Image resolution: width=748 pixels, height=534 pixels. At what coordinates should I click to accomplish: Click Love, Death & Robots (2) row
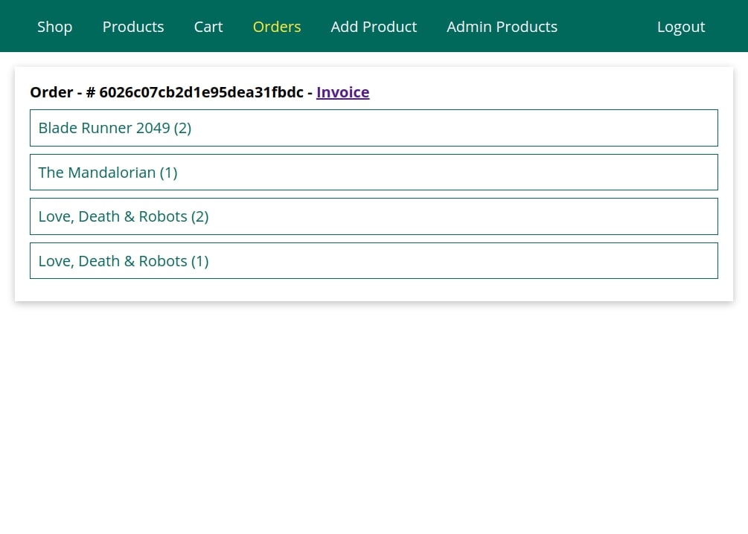[374, 216]
